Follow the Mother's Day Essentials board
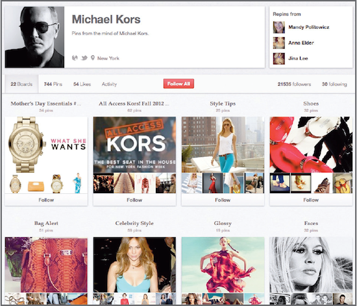Image resolution: width=357 pixels, height=306 pixels. pos(46,200)
